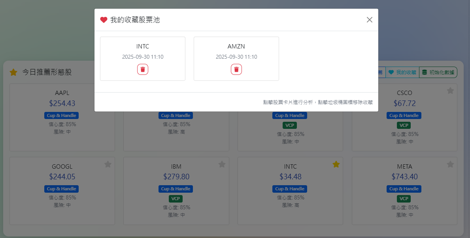Click the IBM price $279.80
Image resolution: width=470 pixels, height=238 pixels.
tap(176, 177)
